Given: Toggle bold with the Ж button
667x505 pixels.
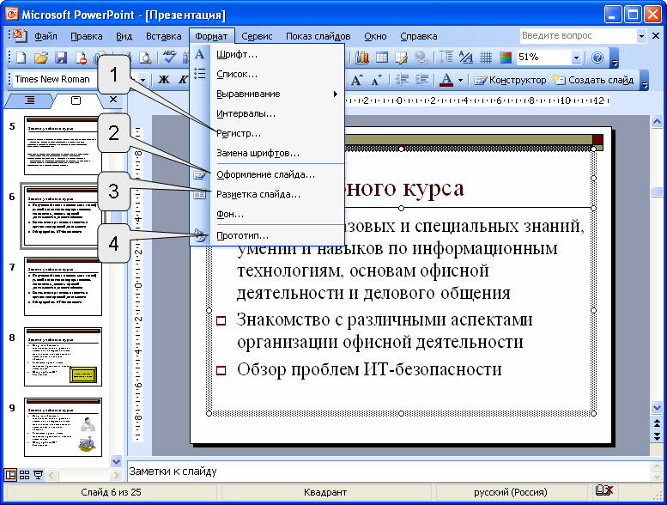Looking at the screenshot, I should [x=164, y=80].
